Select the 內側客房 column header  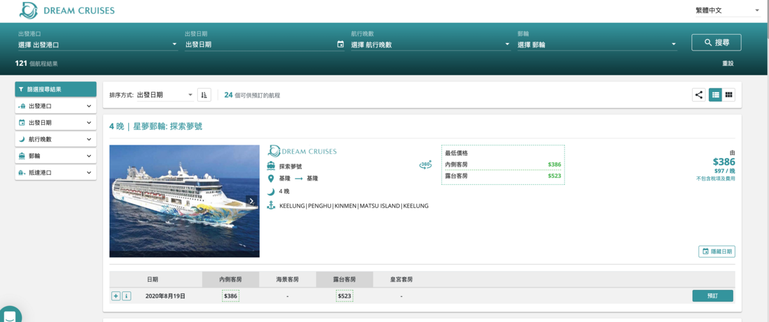tap(231, 280)
